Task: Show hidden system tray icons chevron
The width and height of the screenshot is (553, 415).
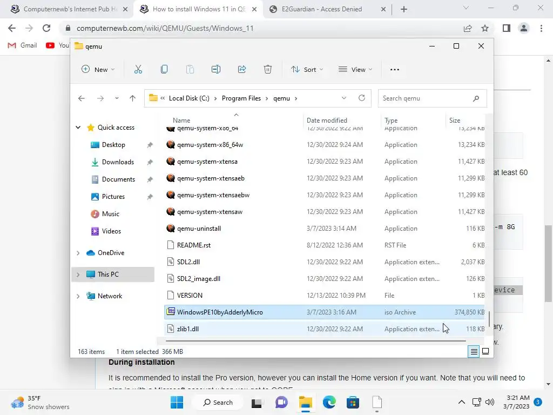Action: pos(461,402)
